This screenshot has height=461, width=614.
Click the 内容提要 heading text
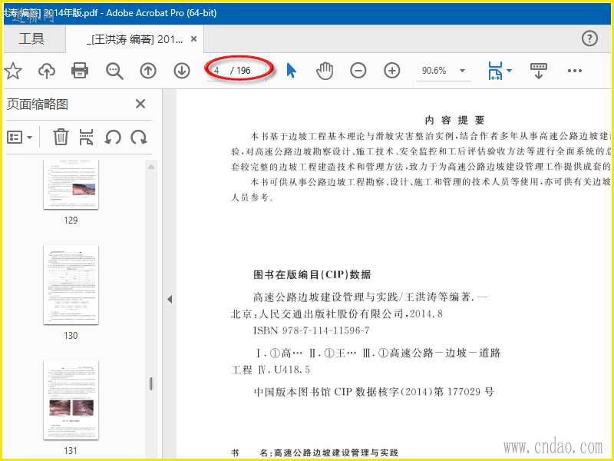click(455, 120)
